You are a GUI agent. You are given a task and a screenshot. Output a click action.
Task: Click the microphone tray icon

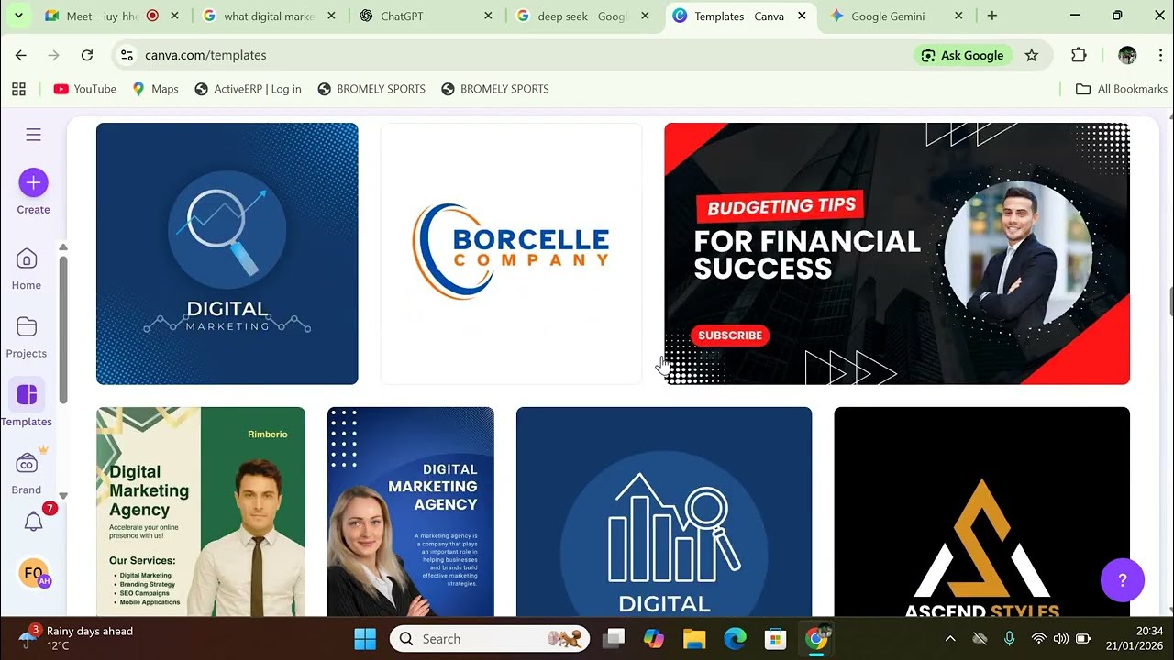click(x=1009, y=639)
